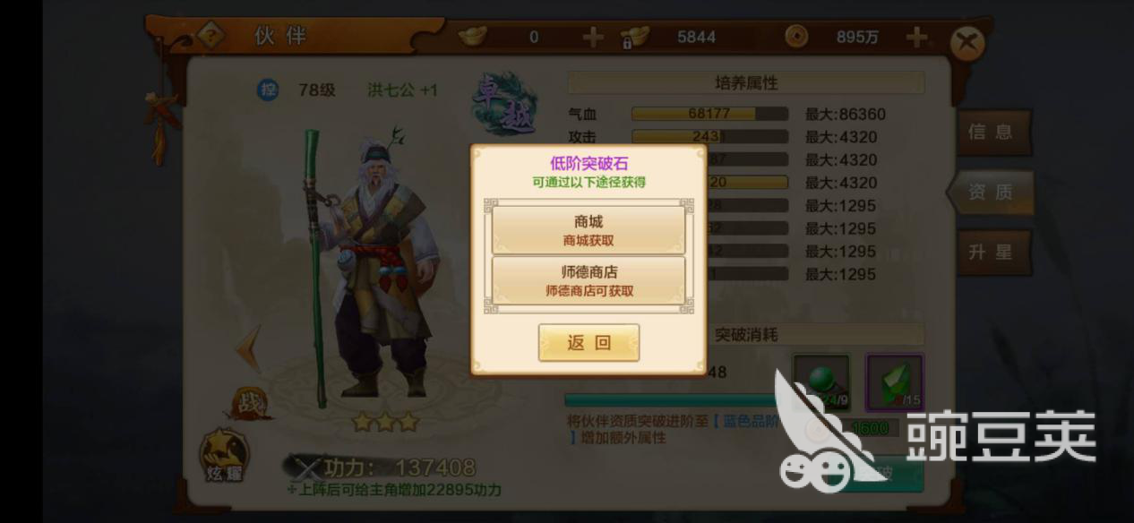1134x523 pixels.
Task: Tap the 气血 progress bar
Action: click(x=709, y=114)
